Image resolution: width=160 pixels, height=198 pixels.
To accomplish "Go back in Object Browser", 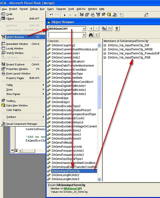I will click(x=91, y=28).
